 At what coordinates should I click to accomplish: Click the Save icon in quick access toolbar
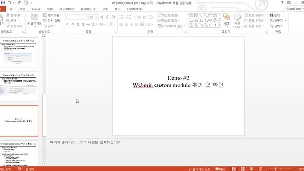point(3,3)
